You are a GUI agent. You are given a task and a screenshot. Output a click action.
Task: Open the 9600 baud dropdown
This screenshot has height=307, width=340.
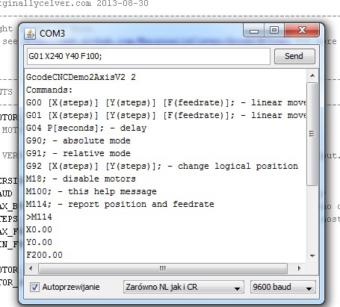point(283,287)
